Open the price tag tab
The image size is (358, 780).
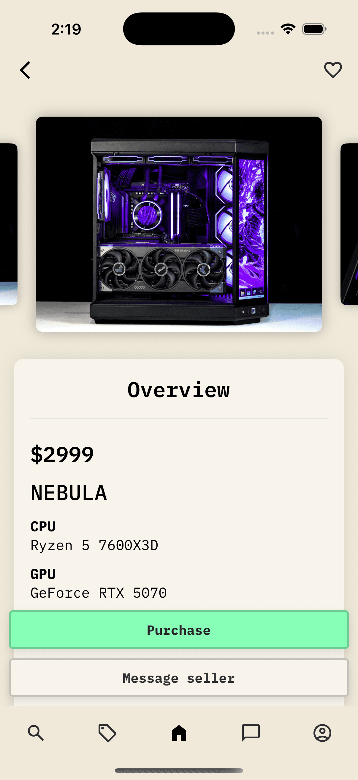[107, 733]
